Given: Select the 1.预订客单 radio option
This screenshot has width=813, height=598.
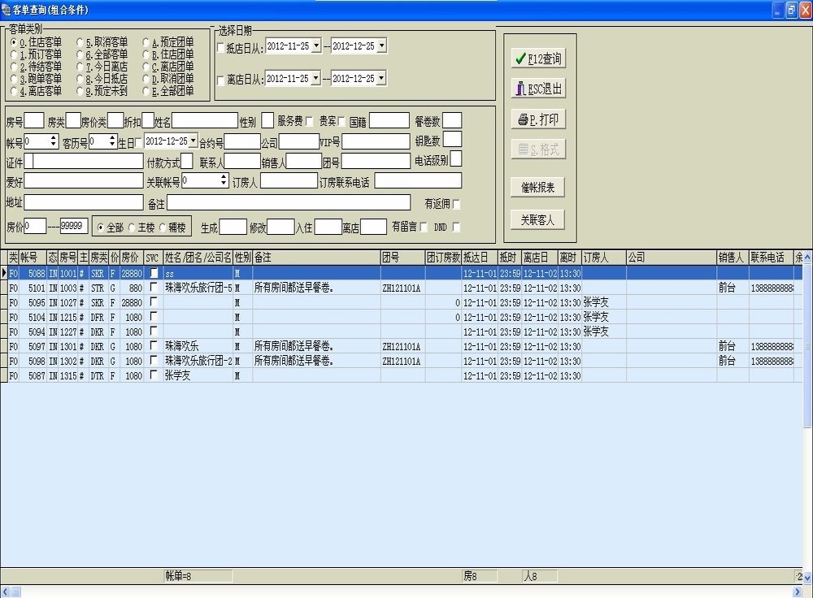Looking at the screenshot, I should coord(14,54).
